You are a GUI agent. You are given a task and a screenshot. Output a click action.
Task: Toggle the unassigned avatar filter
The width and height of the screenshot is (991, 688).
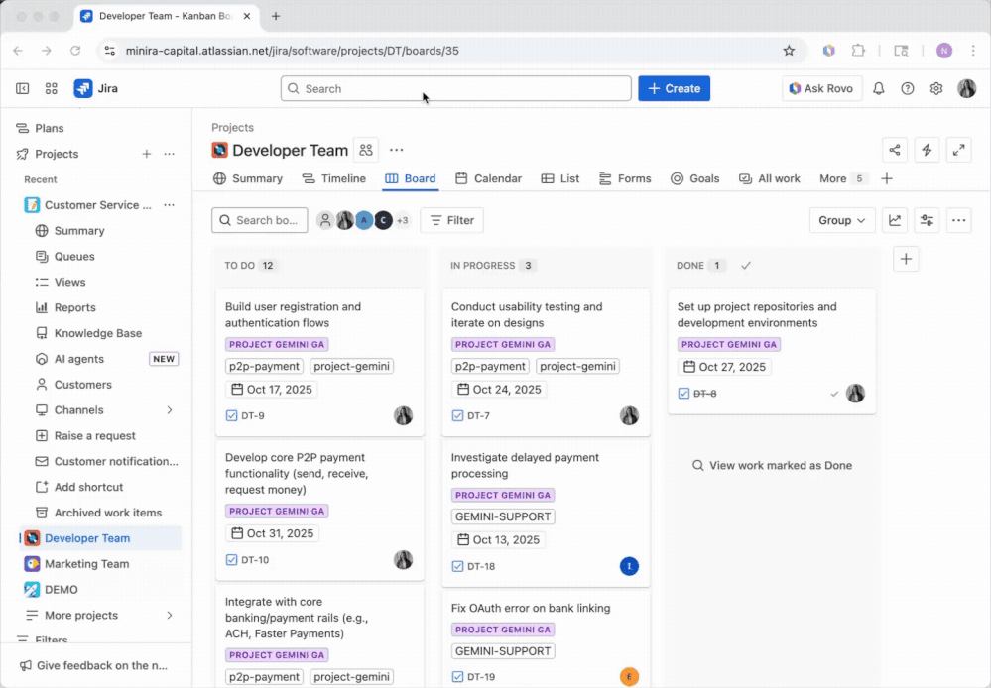324,220
